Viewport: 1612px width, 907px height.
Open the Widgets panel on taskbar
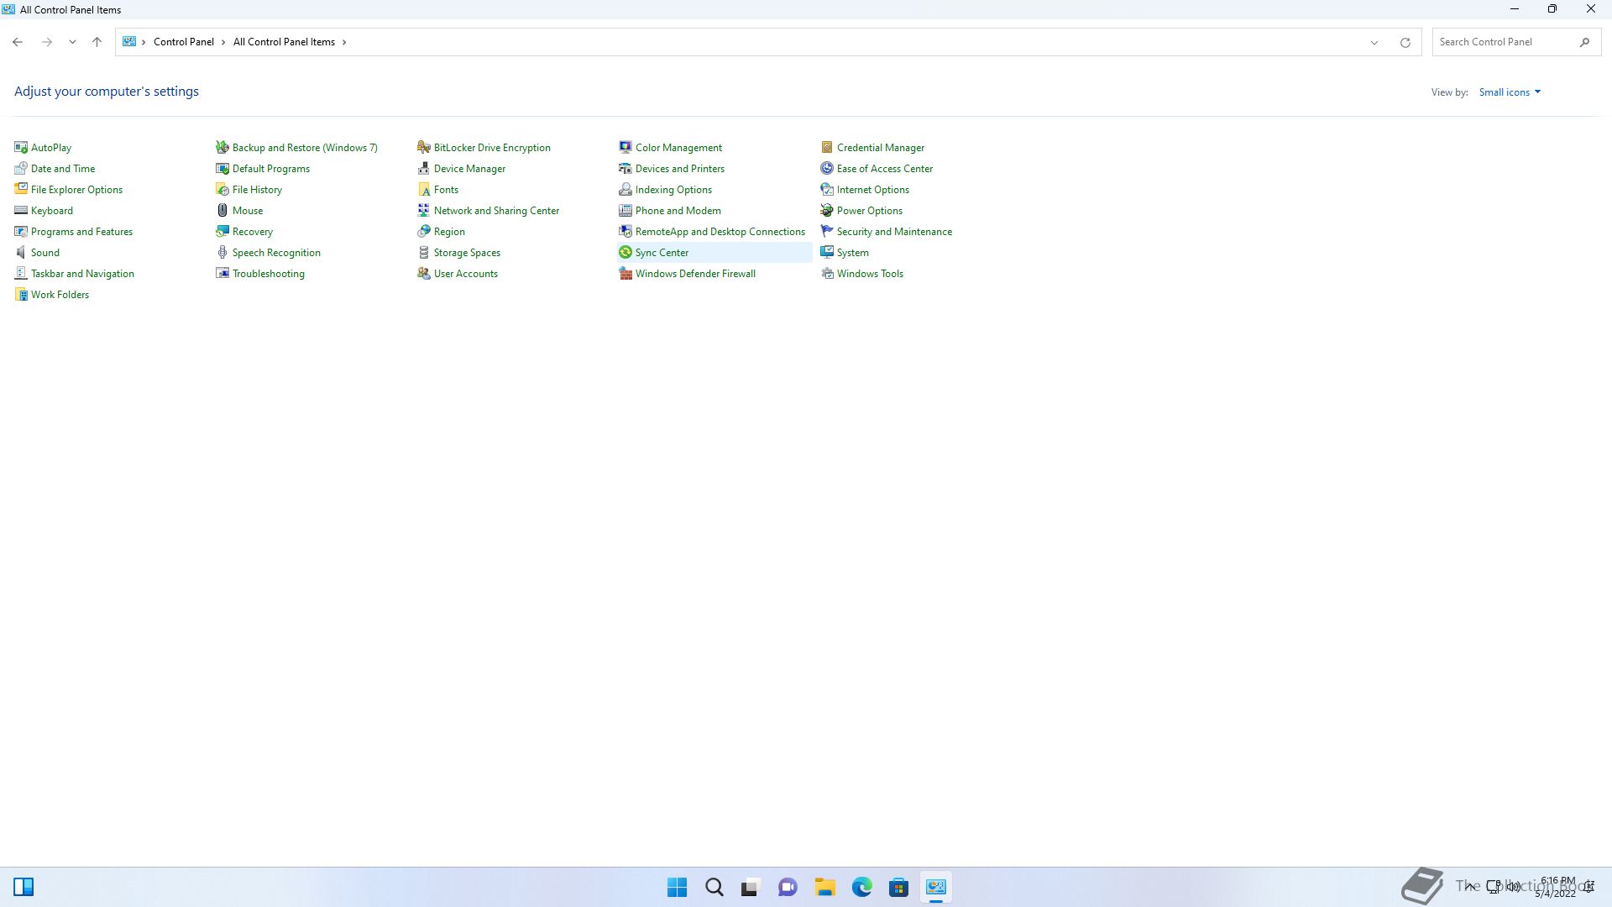(x=24, y=887)
